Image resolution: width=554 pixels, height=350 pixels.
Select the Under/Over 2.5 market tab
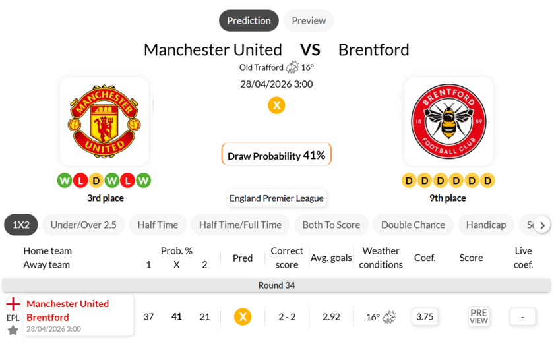tap(83, 225)
